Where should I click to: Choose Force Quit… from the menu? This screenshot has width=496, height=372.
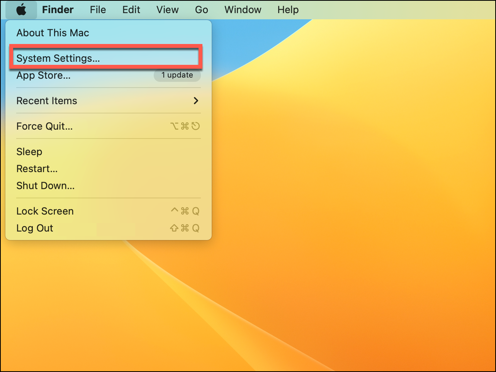[109, 126]
